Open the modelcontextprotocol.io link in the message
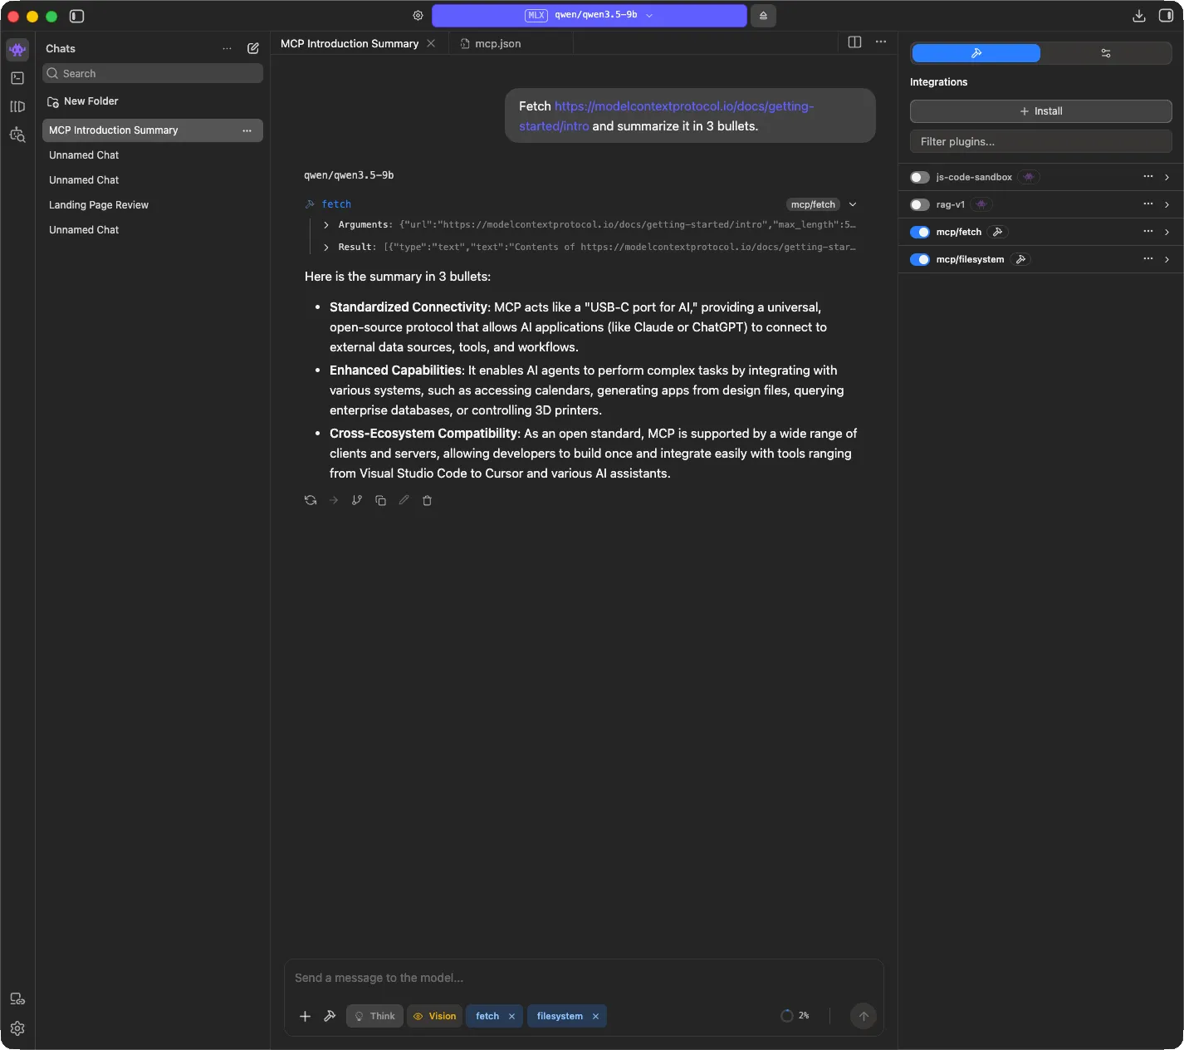This screenshot has width=1184, height=1050. [x=667, y=116]
